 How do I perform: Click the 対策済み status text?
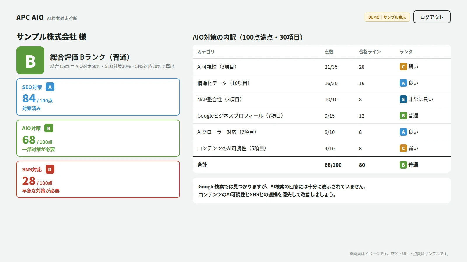tap(32, 108)
